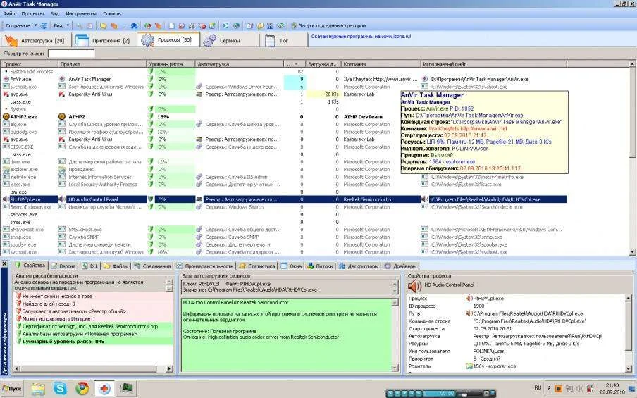Switch to the Потоки detail tab
Image resolution: width=637 pixels, height=398 pixels.
(321, 266)
